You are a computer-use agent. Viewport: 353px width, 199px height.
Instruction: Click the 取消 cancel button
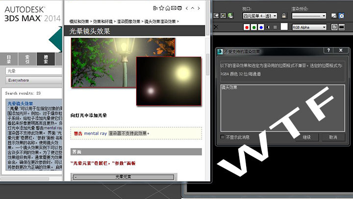coord(333,137)
